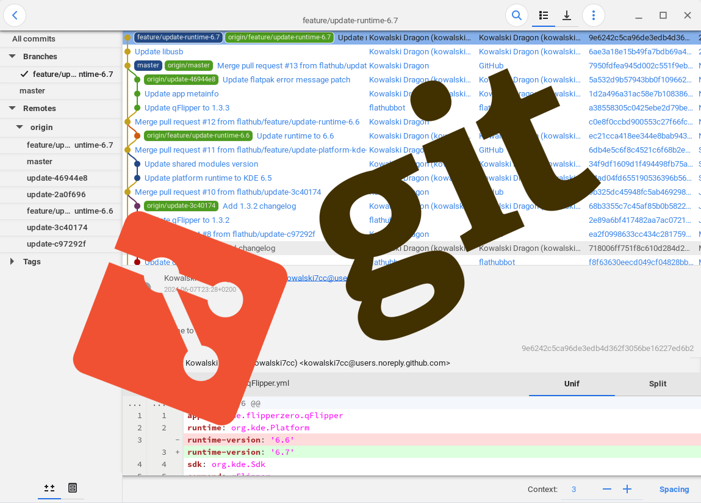Click commit hash 7950fdfea945d002c551f9eb
Viewport: 701px width, 503px height.
pos(641,66)
